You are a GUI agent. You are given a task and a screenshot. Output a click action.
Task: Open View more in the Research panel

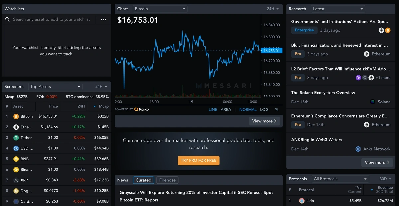click(377, 162)
